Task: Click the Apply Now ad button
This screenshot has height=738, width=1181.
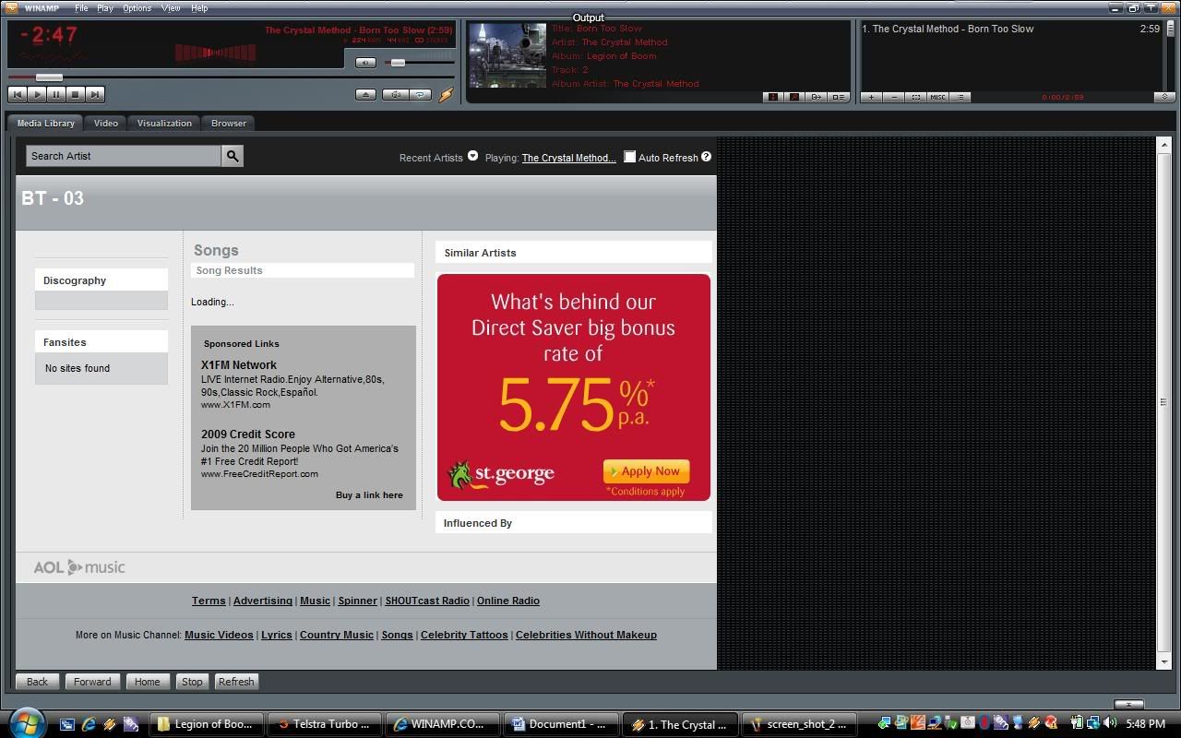Action: 647,471
